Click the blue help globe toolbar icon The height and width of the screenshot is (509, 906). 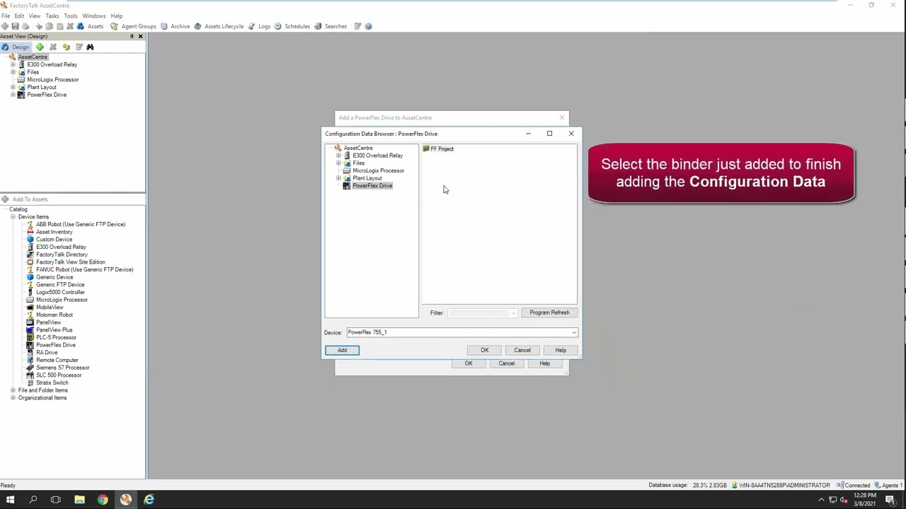pyautogui.click(x=368, y=26)
